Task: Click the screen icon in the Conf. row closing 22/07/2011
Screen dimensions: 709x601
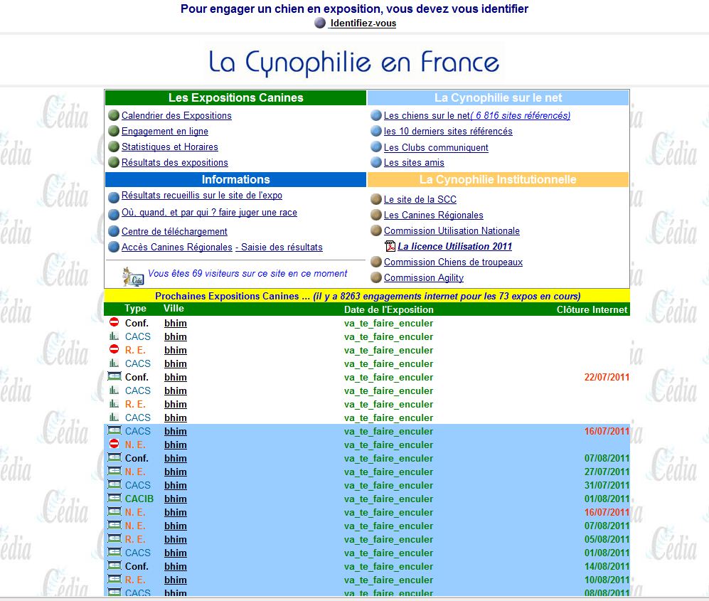Action: click(x=114, y=376)
